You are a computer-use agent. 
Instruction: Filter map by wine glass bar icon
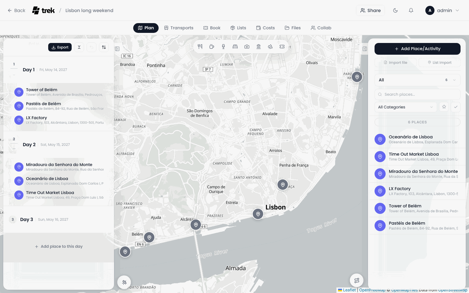[x=223, y=47]
